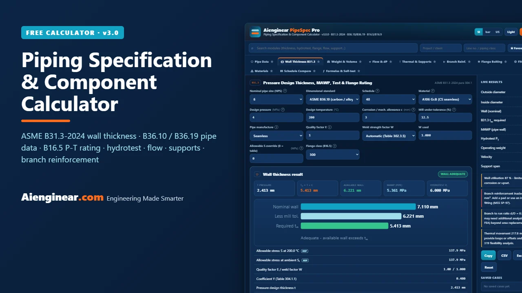Switch units to bar
522x293 pixels.
tap(488, 32)
